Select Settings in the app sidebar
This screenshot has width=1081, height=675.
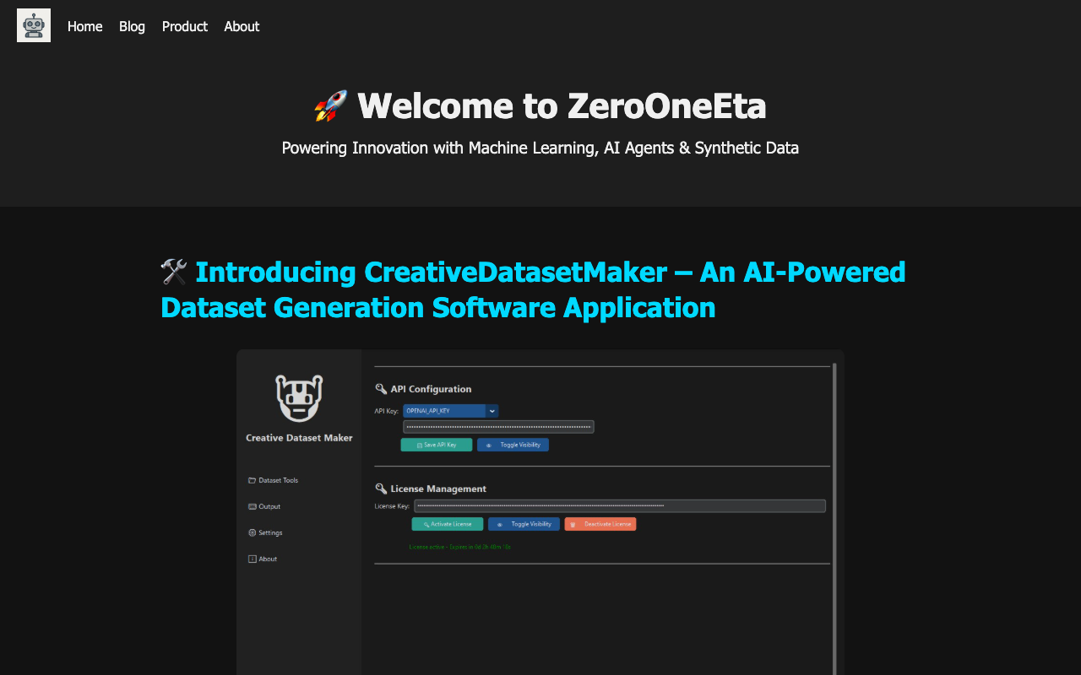265,532
